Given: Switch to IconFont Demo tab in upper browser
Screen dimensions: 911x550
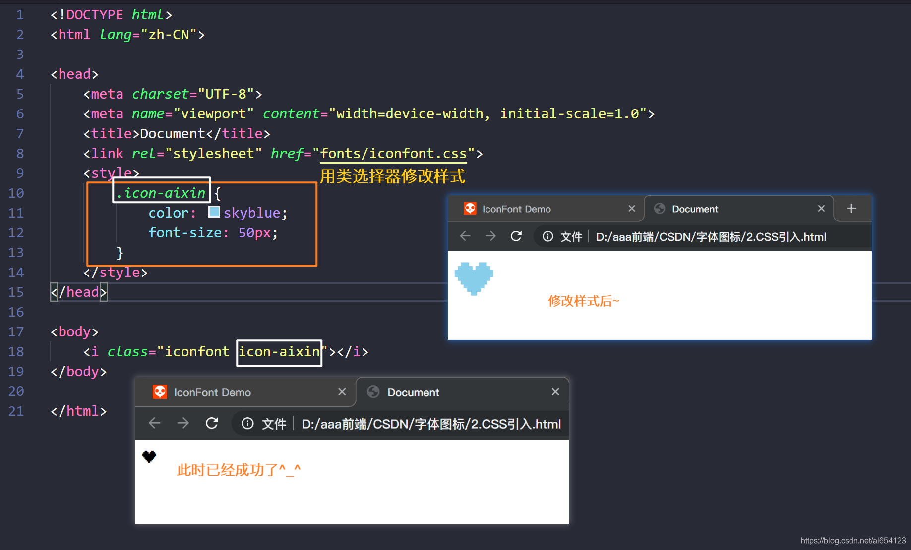Looking at the screenshot, I should point(546,209).
